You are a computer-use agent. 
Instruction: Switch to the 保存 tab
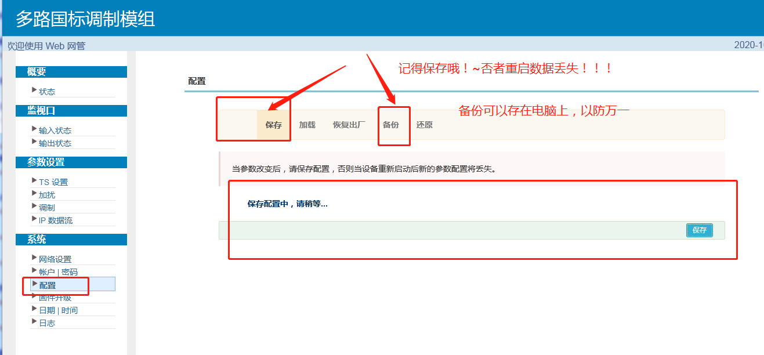tap(274, 125)
